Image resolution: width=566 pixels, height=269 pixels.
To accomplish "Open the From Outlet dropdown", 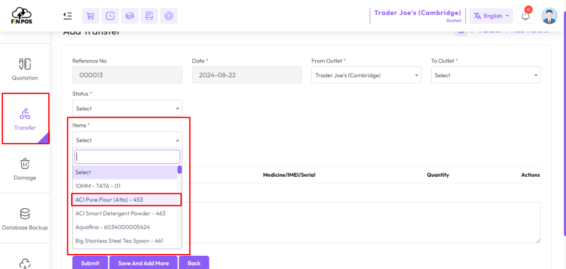I will [x=366, y=75].
